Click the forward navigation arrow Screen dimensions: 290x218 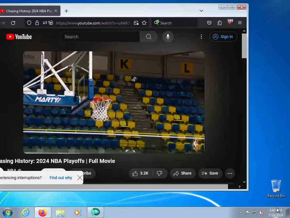click(3, 23)
